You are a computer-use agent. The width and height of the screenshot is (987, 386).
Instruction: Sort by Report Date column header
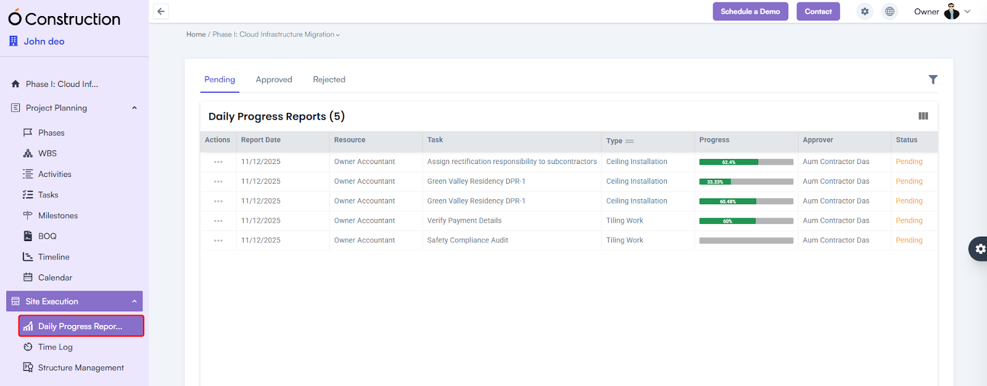tap(260, 140)
